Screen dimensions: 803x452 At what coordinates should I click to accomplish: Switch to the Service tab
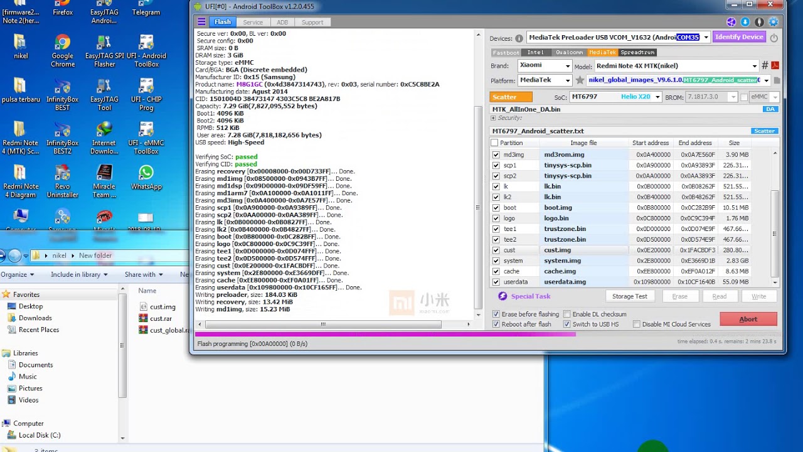coord(253,22)
